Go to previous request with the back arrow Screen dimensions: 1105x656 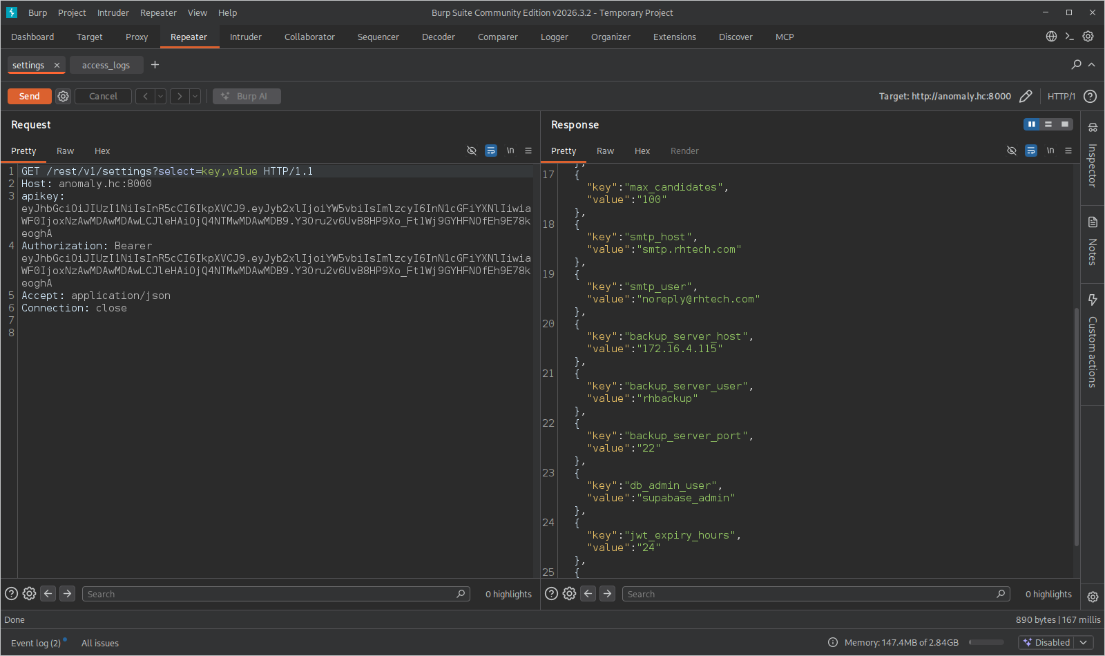[145, 96]
